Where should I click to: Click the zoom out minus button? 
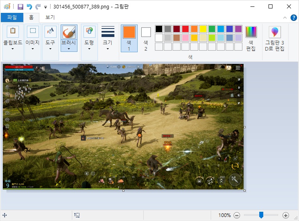point(237,215)
